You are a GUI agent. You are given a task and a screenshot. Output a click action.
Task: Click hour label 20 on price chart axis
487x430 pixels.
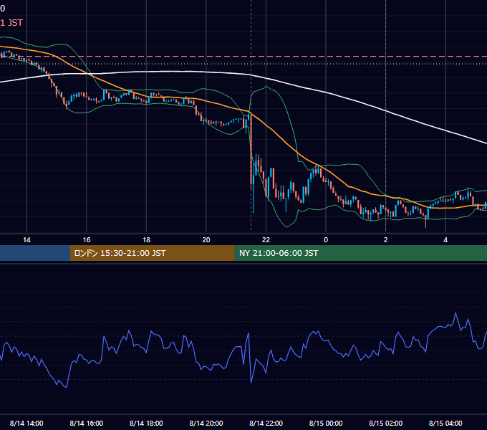[206, 239]
